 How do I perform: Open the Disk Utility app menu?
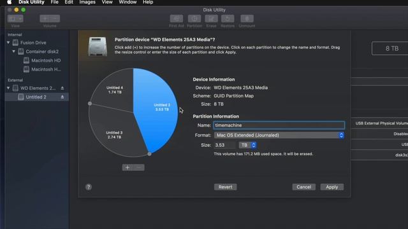point(31,3)
